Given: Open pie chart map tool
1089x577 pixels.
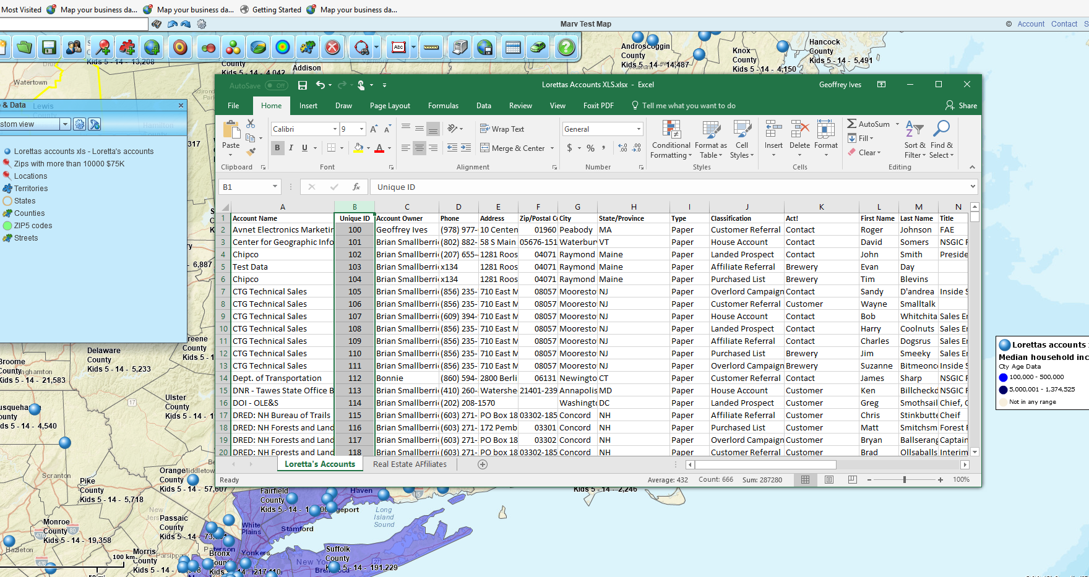Looking at the screenshot, I should point(257,48).
